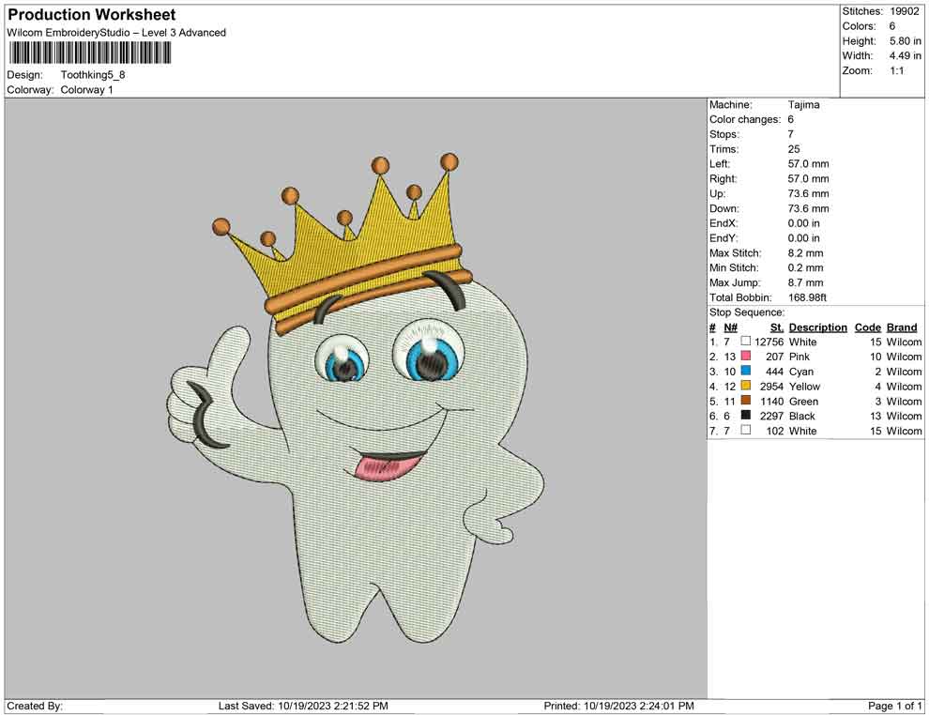
Task: Click the Height value 5.80 in
Action: [x=905, y=41]
